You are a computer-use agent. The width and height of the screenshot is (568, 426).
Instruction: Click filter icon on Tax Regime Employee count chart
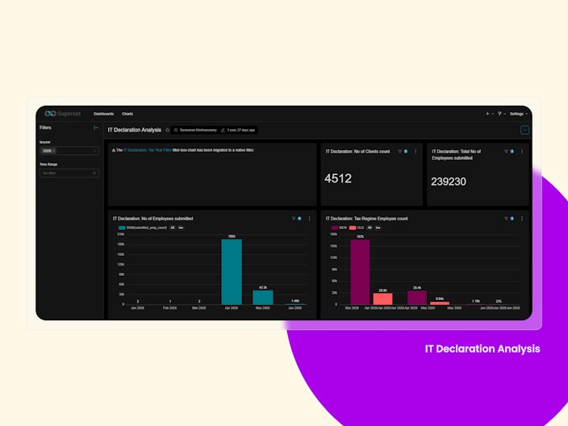pyautogui.click(x=506, y=219)
